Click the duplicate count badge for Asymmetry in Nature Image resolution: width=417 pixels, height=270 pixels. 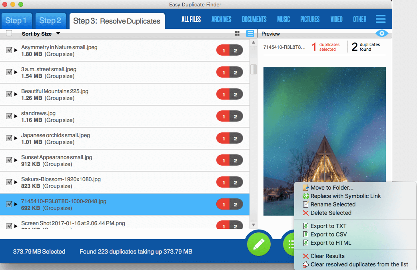coord(229,50)
